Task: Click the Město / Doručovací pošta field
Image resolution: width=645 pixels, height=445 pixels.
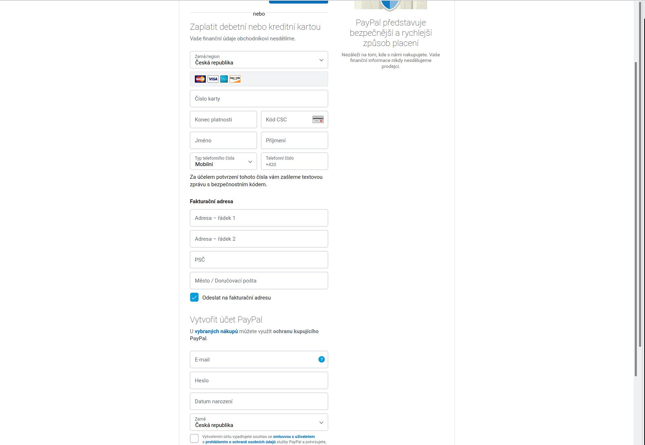Action: pyautogui.click(x=259, y=280)
